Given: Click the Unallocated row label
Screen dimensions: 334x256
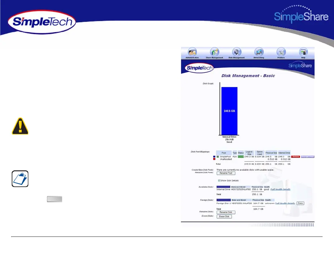Looking at the screenshot, I should coord(226,159).
